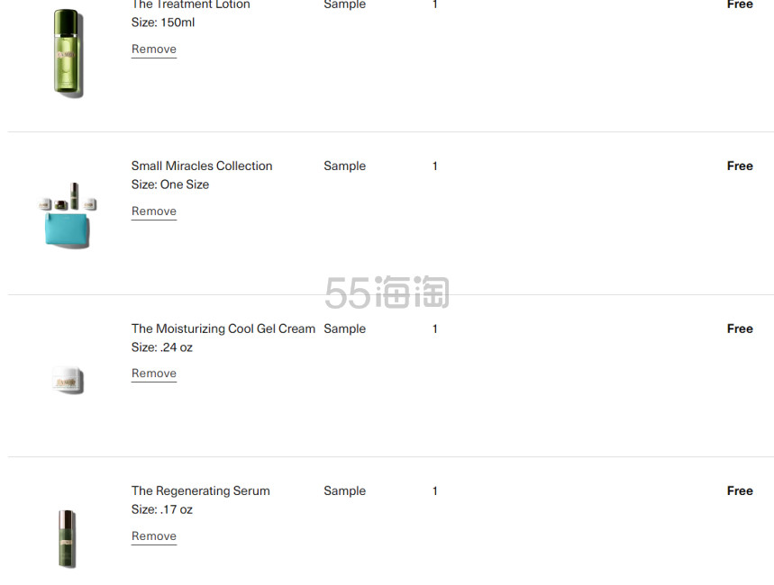Click The Moisturizing Cool Gel Cream title
Image resolution: width=774 pixels, height=585 pixels.
[223, 329]
